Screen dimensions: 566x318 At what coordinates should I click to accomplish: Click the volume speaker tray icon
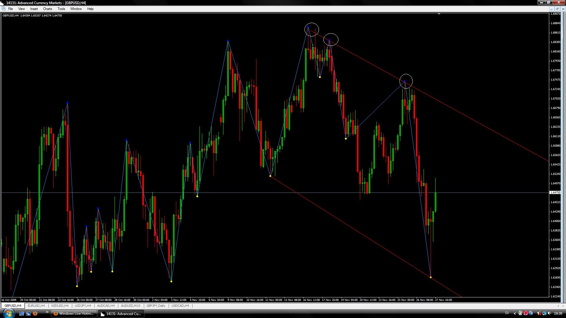click(549, 313)
